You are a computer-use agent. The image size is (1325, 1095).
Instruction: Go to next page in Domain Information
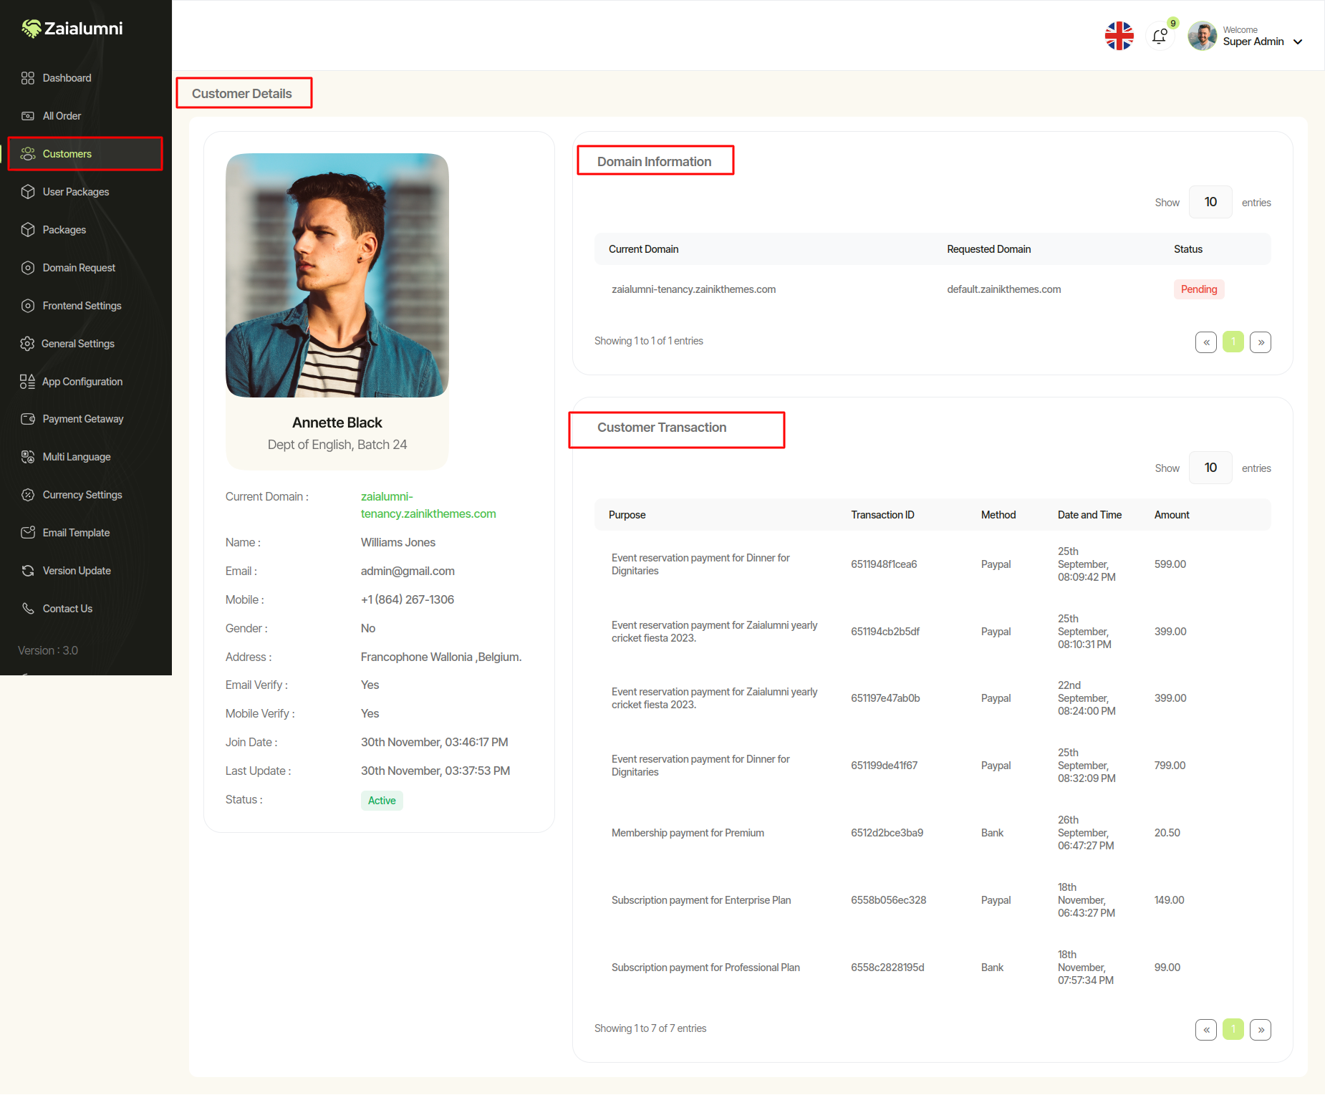[1261, 342]
